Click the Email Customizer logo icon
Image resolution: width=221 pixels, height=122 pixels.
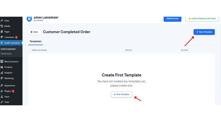pyautogui.click(x=29, y=19)
